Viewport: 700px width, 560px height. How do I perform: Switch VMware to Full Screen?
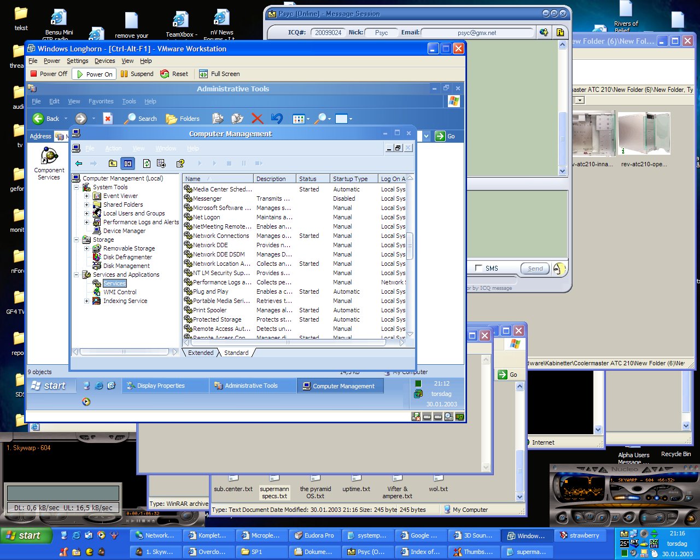pyautogui.click(x=219, y=74)
